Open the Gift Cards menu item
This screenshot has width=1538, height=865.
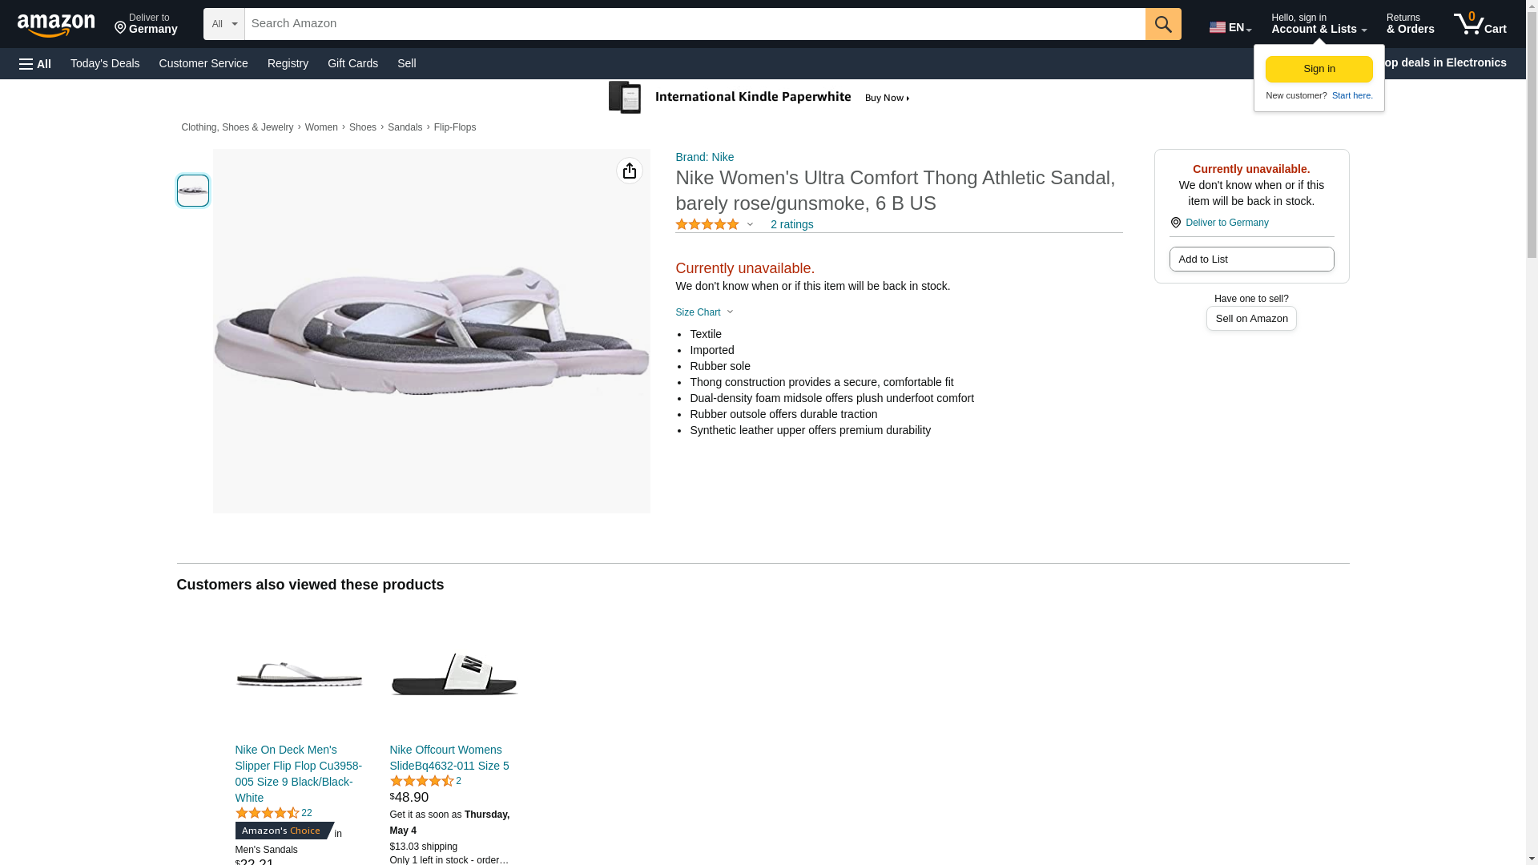click(352, 63)
